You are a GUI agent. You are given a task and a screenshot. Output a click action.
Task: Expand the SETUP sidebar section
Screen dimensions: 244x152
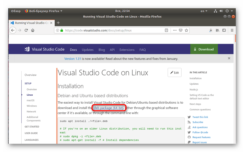click(x=28, y=83)
